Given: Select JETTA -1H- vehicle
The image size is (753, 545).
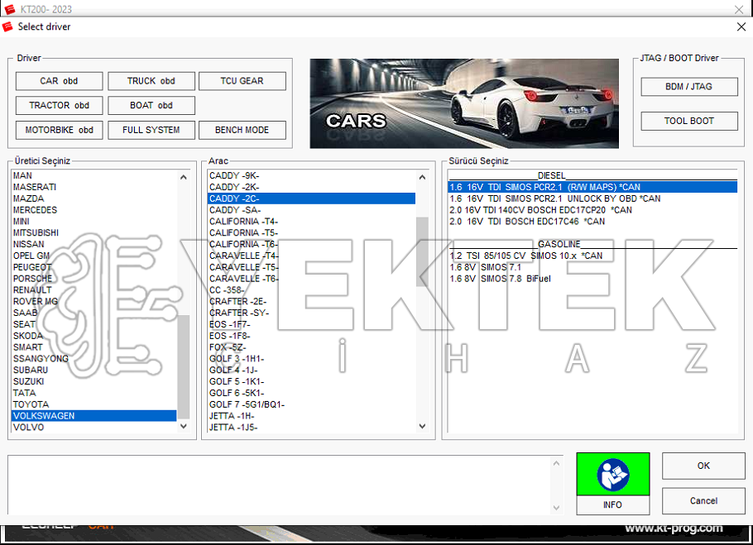Looking at the screenshot, I should coord(311,416).
